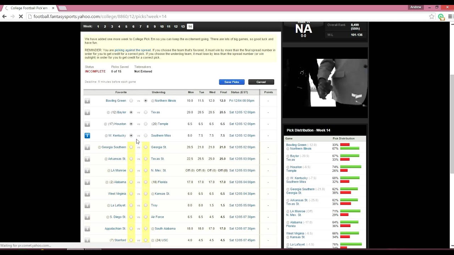Viewport: 454px width, 255px height.
Task: Open Baylor link in Pick Distribution
Action: pyautogui.click(x=294, y=156)
